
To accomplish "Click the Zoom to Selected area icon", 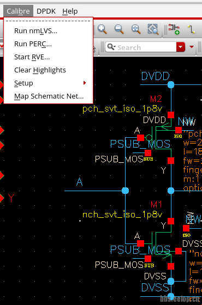I will click(153, 29).
